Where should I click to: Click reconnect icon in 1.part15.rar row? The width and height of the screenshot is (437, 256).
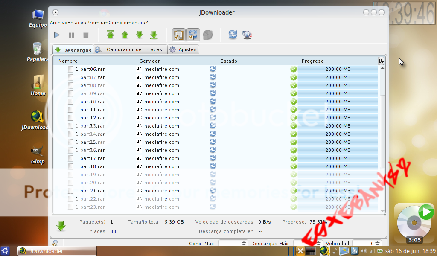213,142
